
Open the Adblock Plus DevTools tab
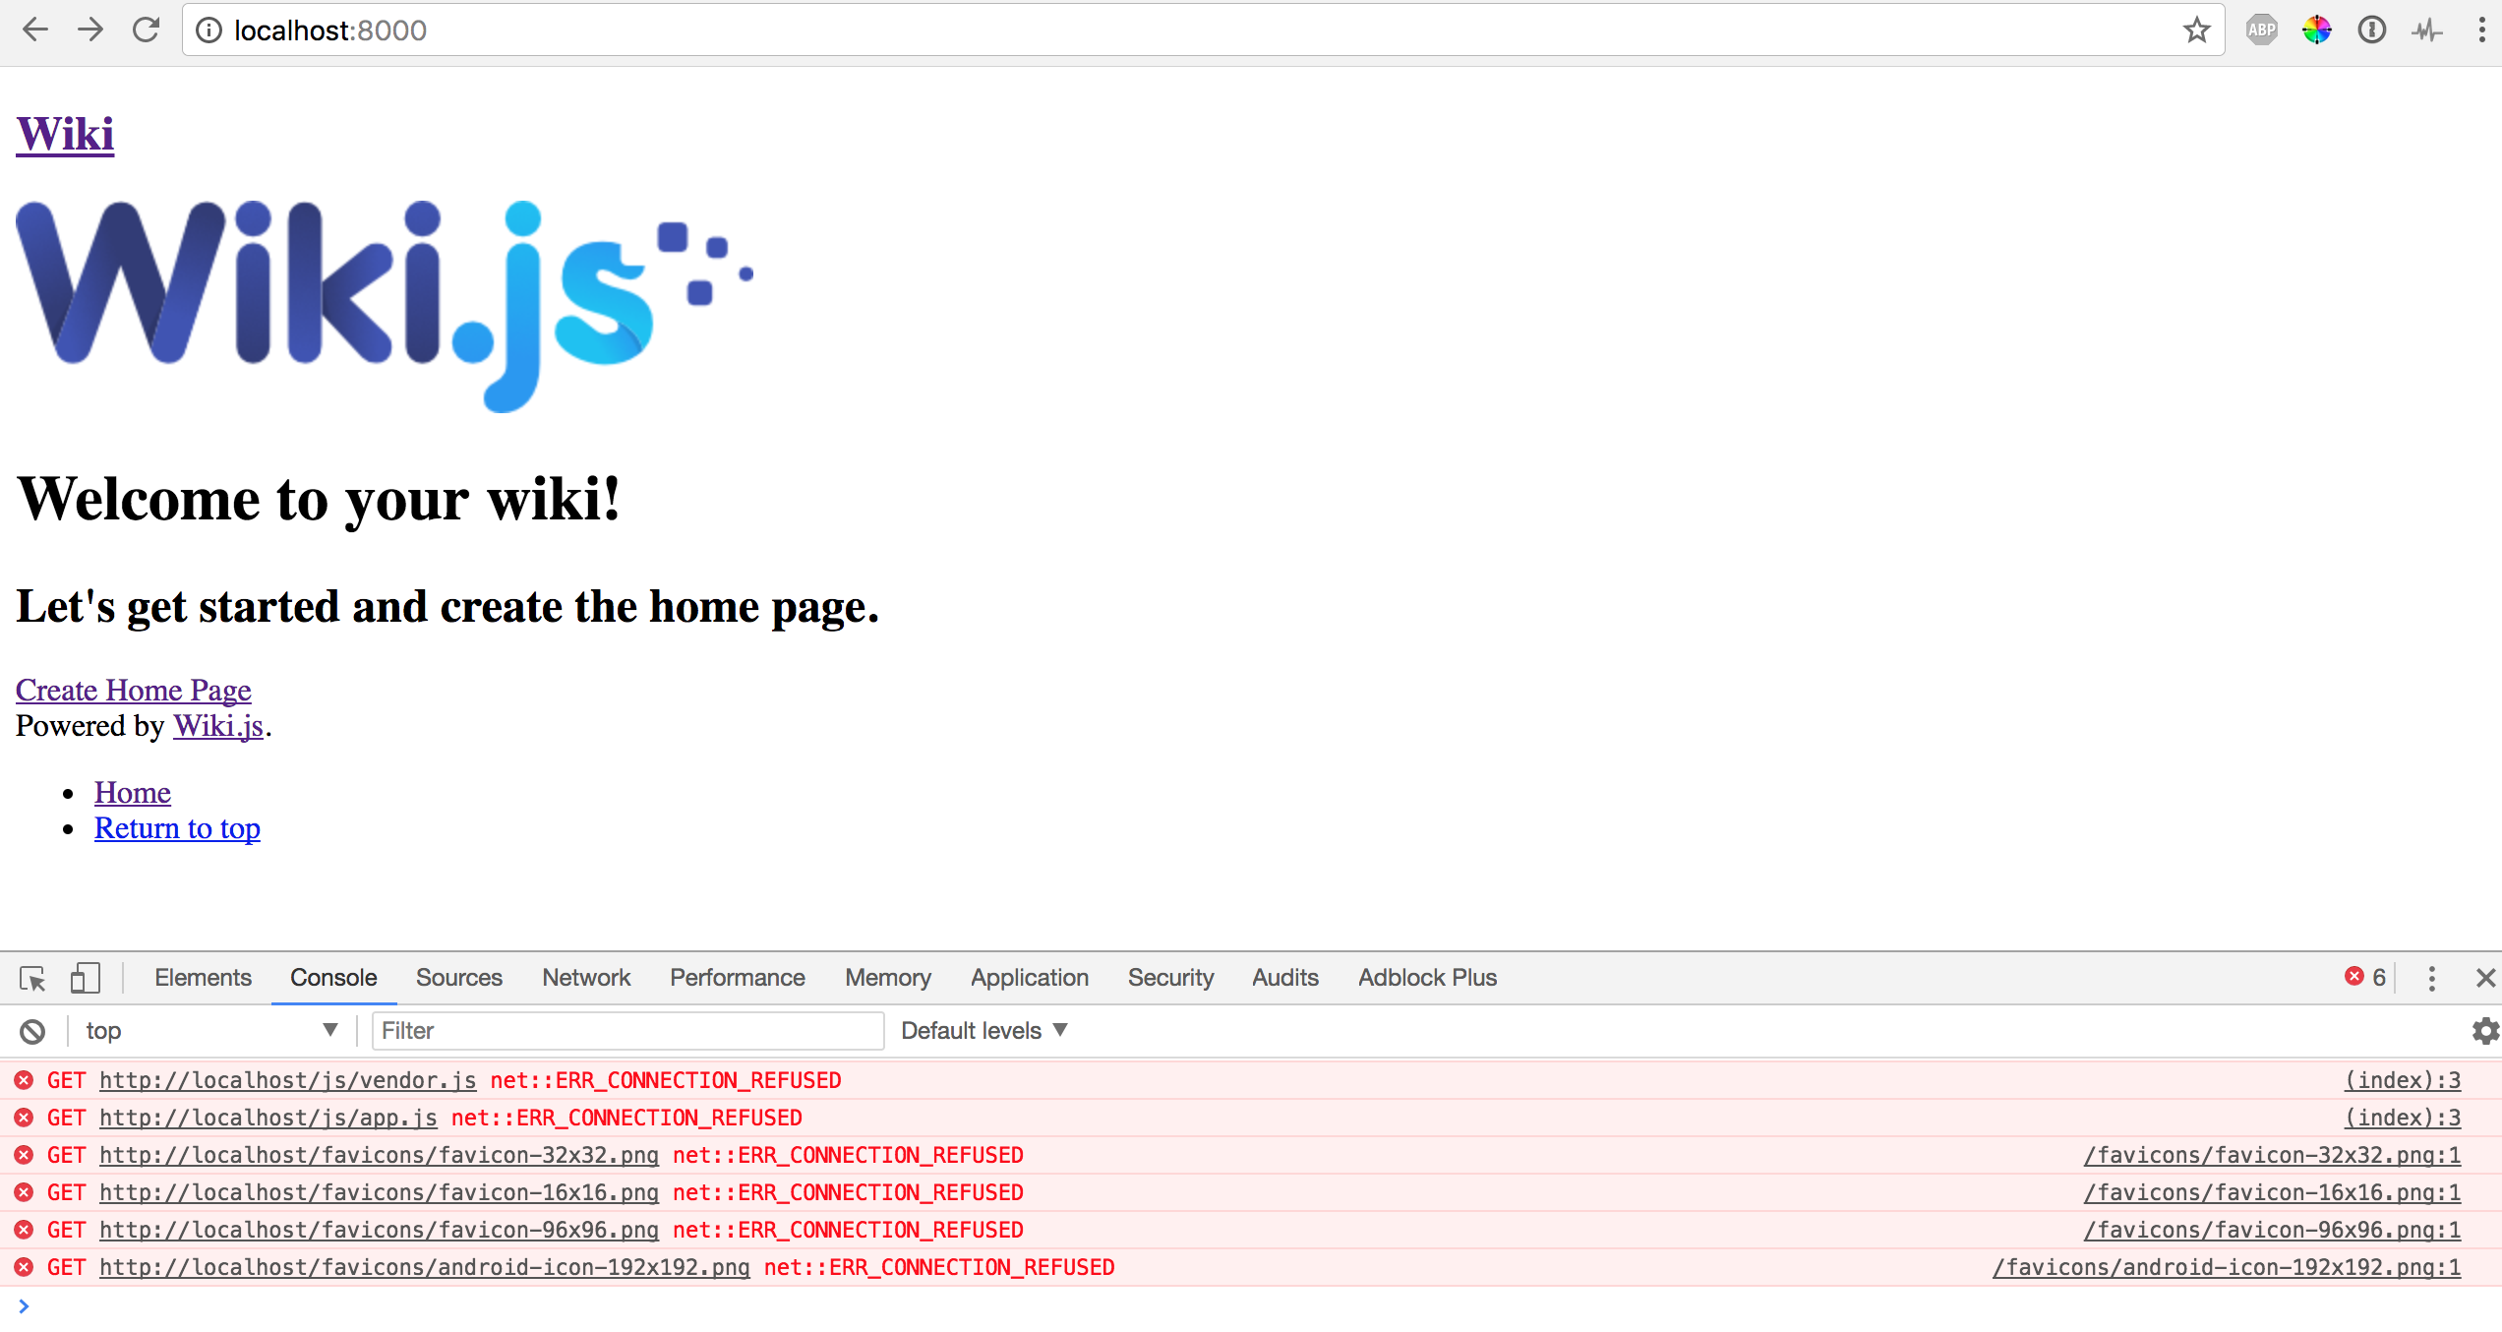pyautogui.click(x=1427, y=978)
